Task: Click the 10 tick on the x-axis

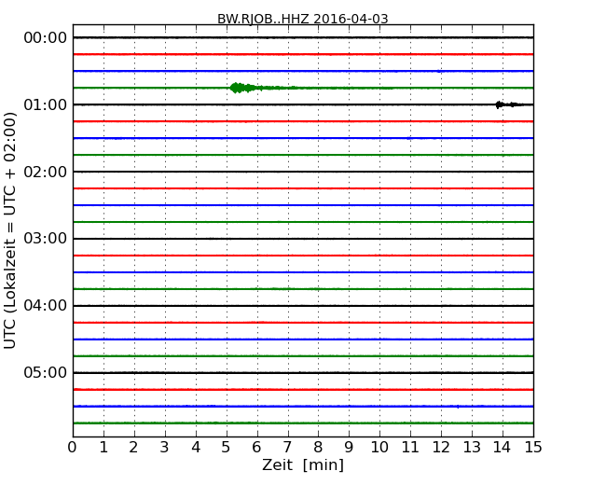Action: 379,448
